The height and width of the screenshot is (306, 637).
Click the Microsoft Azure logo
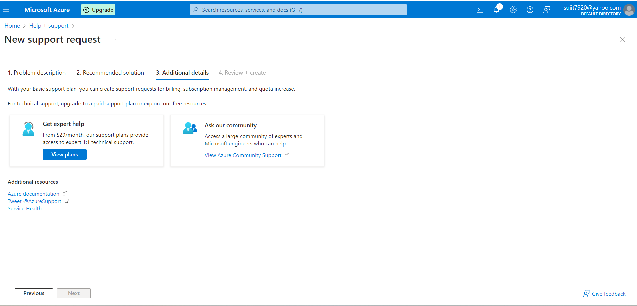47,10
